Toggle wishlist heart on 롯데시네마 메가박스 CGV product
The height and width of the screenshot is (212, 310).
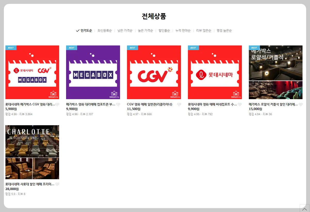tap(57, 104)
